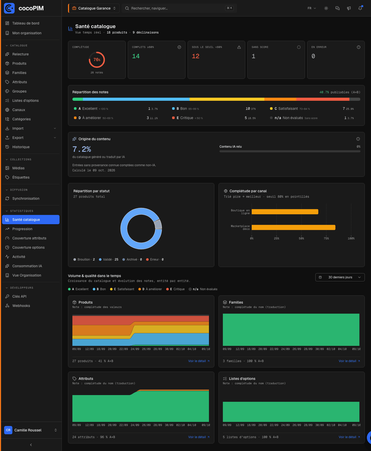
Task: Click the cocoPIM logo icon
Action: (x=9, y=8)
